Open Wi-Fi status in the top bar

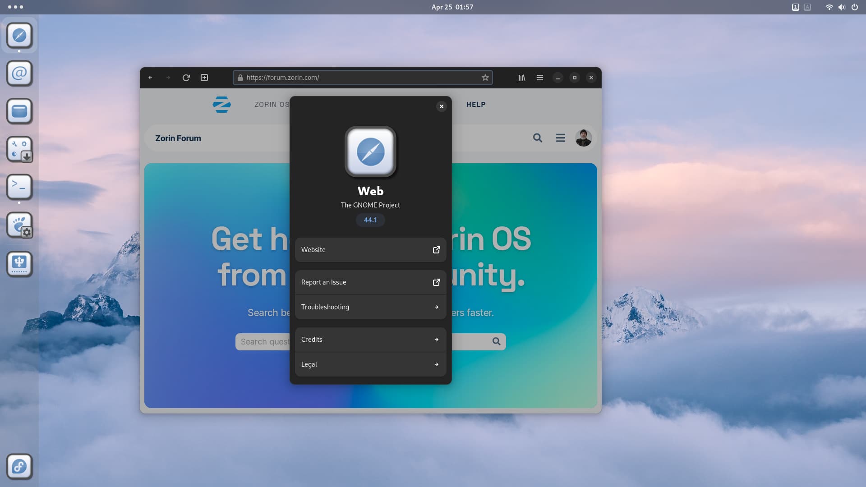click(x=829, y=7)
